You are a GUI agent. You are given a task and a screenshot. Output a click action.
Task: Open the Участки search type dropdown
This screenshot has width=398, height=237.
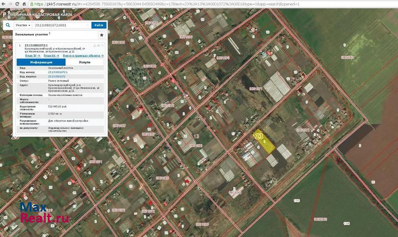23,24
